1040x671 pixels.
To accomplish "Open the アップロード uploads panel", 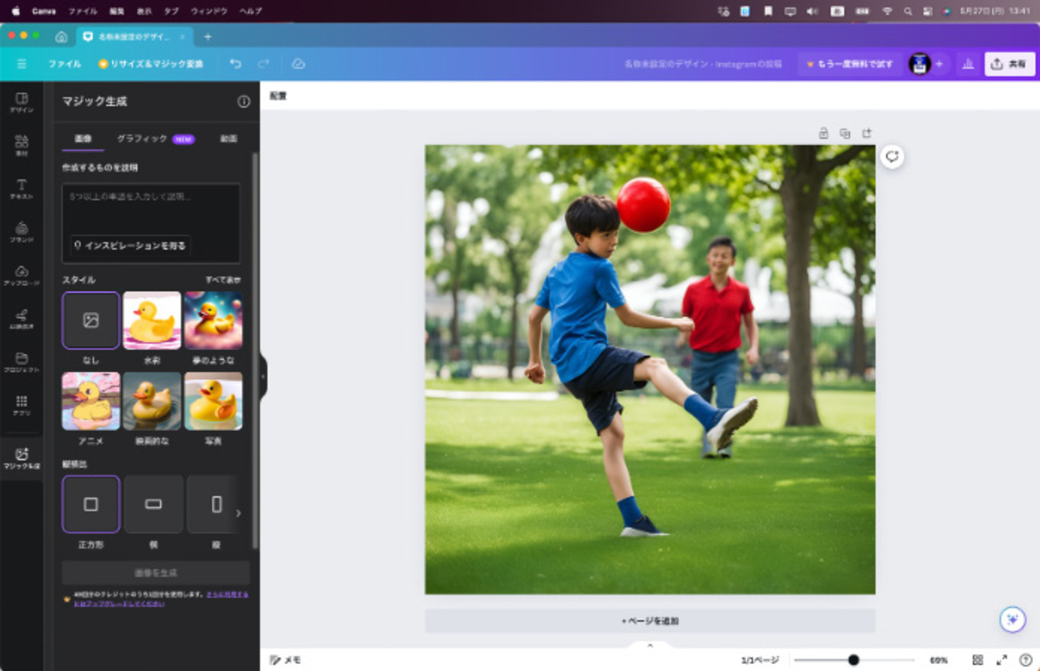I will point(22,275).
